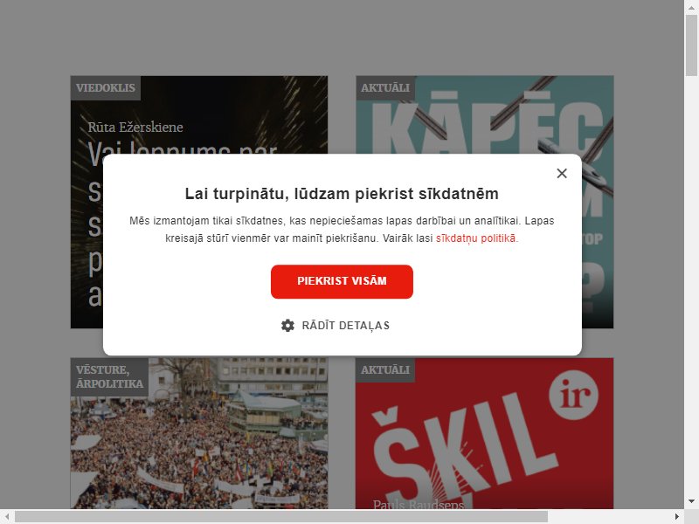Close the cookie consent dialog with X
The height and width of the screenshot is (524, 699).
[x=562, y=173]
